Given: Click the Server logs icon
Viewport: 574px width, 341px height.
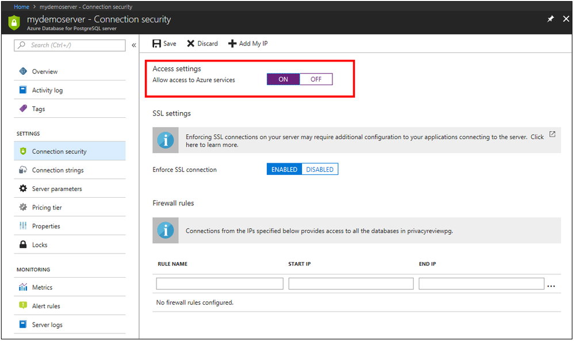Looking at the screenshot, I should point(23,324).
